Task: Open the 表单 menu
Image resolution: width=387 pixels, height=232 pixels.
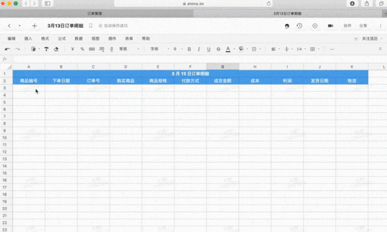Action: point(129,39)
